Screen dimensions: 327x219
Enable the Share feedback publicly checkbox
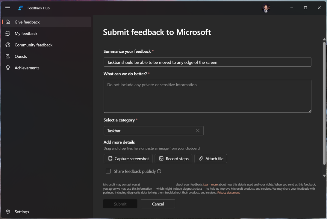(108, 171)
